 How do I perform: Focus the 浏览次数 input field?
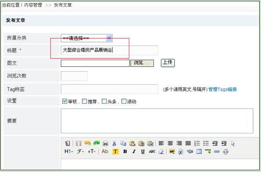74,76
